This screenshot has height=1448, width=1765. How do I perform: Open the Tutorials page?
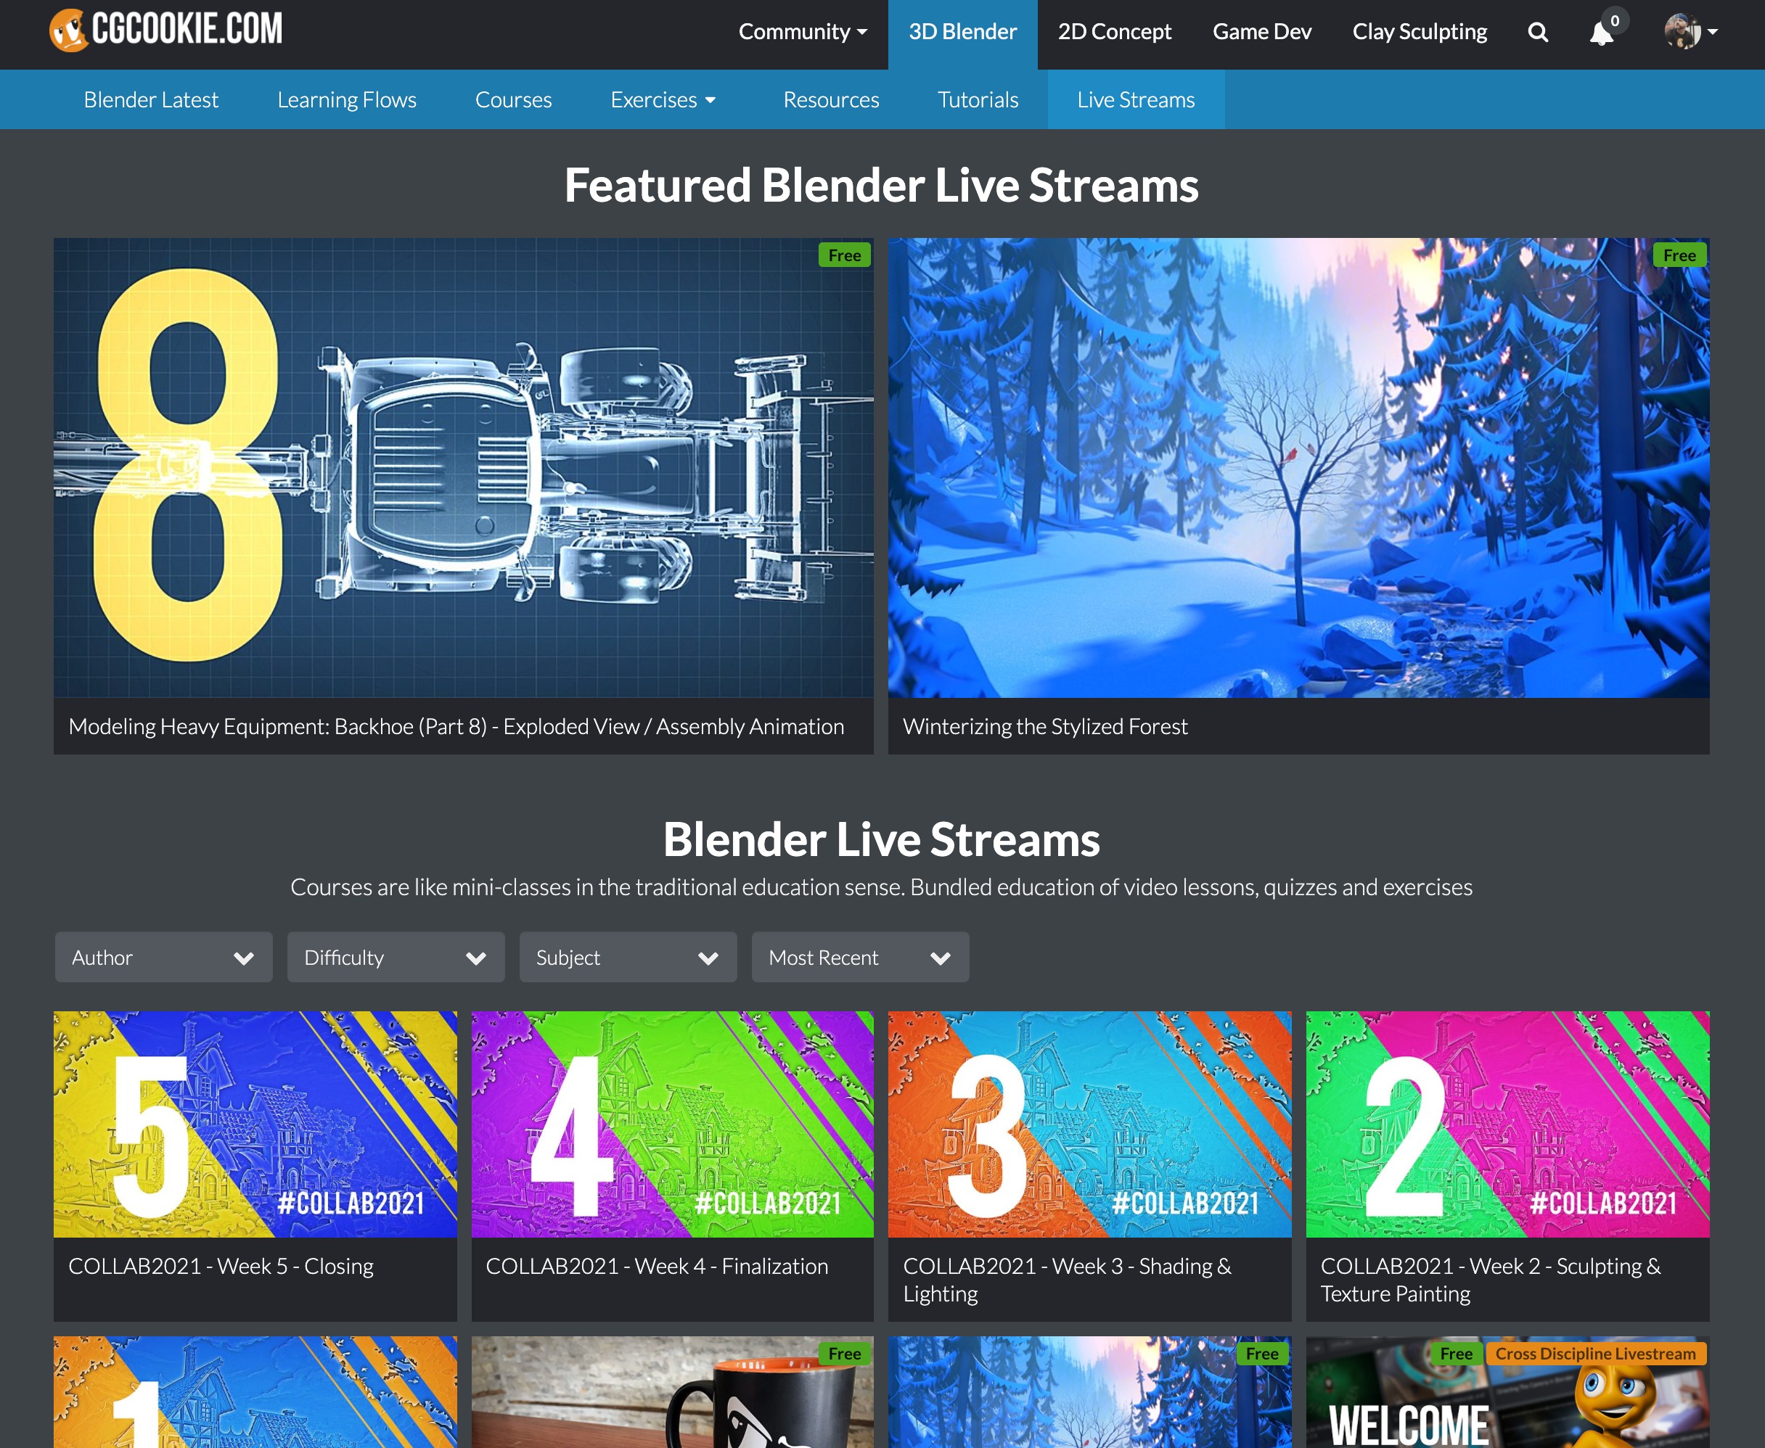pos(978,100)
